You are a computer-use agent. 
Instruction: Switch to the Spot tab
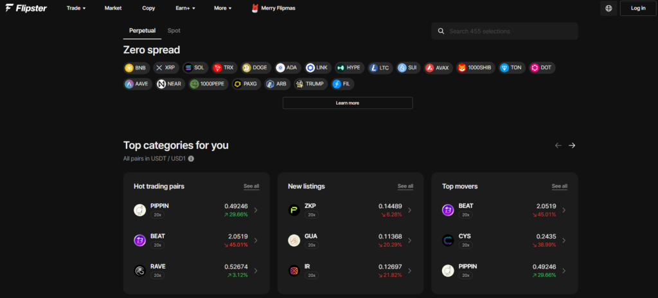point(173,30)
